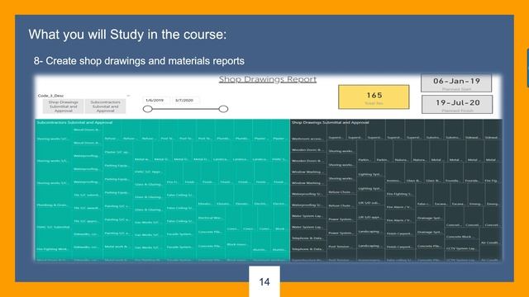Viewport: 529px width, 297px height.
Task: Select the Lift S/D sub treemap tile
Action: tap(370, 199)
